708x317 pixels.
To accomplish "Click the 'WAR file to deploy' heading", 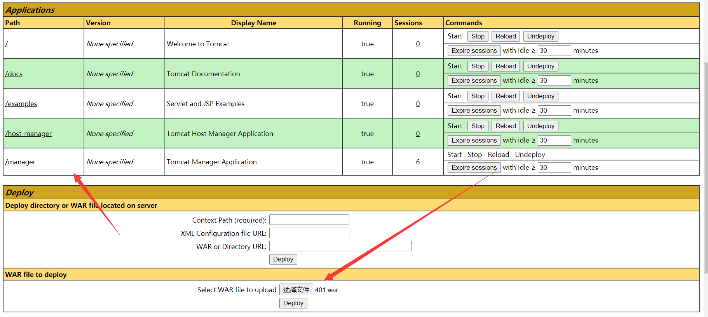I will 36,275.
